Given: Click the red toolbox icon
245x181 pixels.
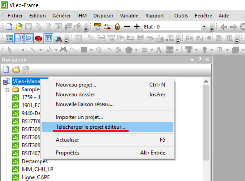Looking at the screenshot, I should click(x=38, y=38).
